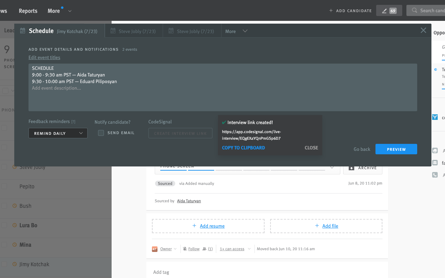Viewport: 445px width, 278px height.
Task: Expand the More dropdown in the schedule header
Action: click(x=236, y=31)
